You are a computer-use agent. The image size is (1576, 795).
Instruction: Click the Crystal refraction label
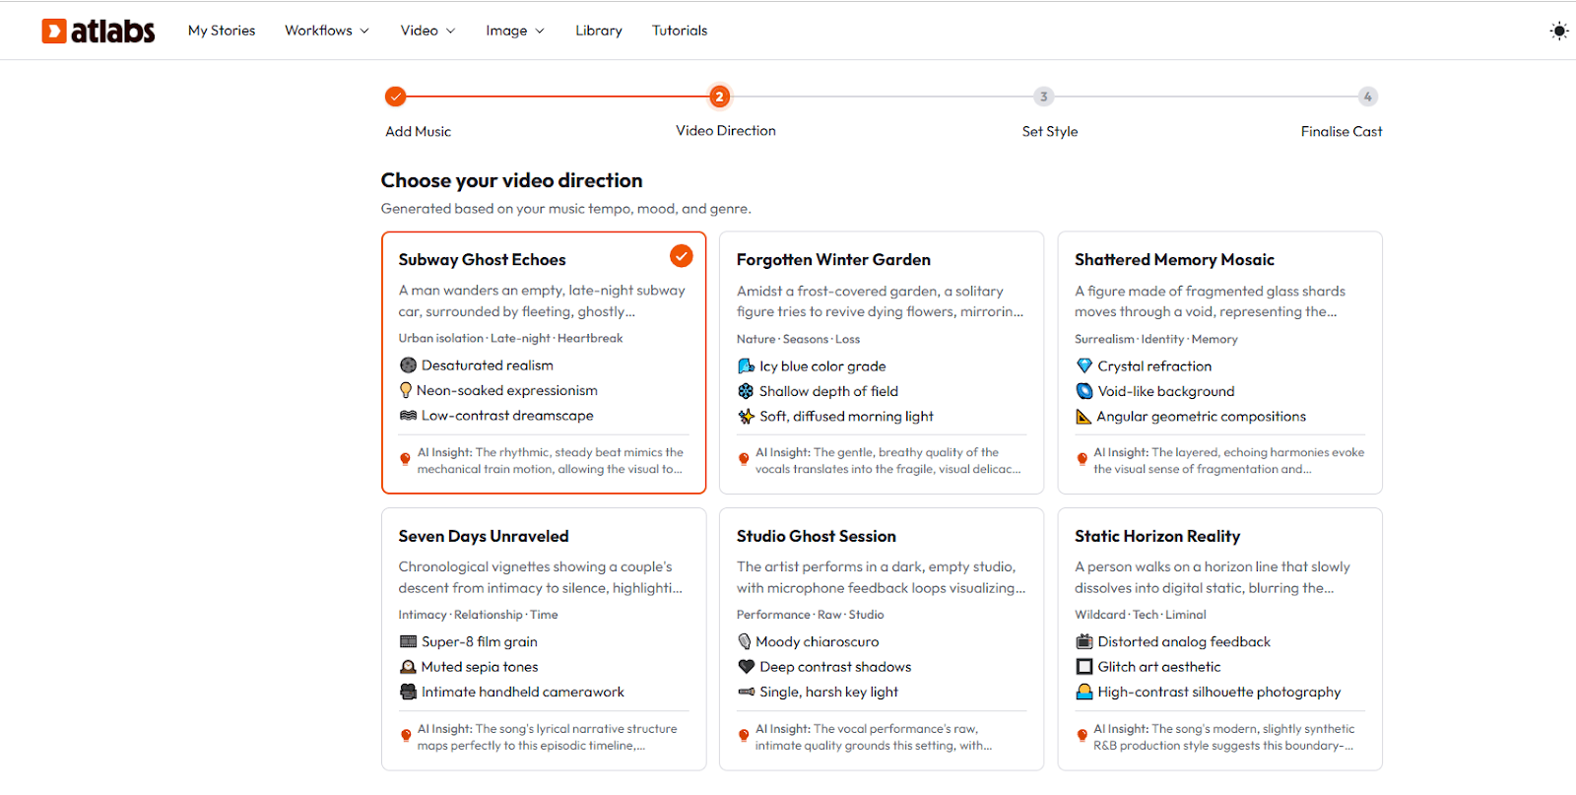tap(1154, 365)
